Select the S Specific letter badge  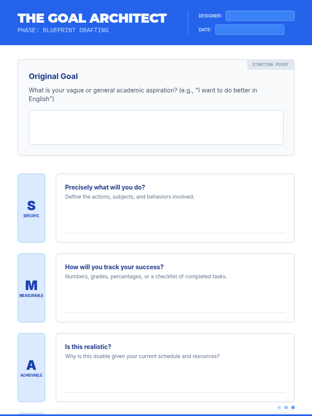pos(31,208)
